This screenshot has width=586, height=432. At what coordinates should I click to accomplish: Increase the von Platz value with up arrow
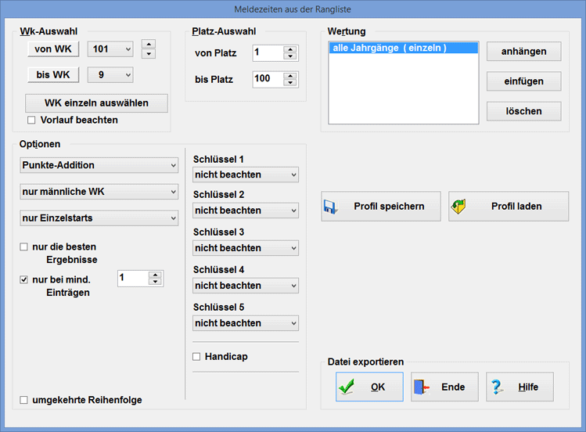pos(290,49)
